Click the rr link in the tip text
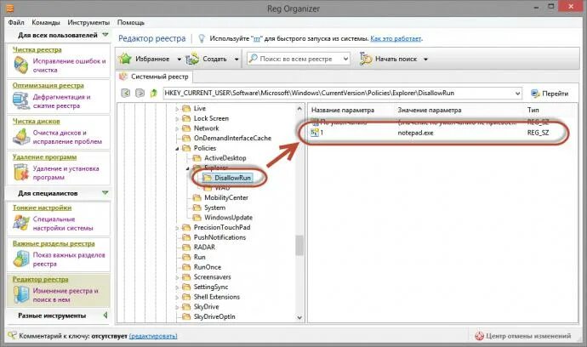587x347 pixels. [x=257, y=38]
